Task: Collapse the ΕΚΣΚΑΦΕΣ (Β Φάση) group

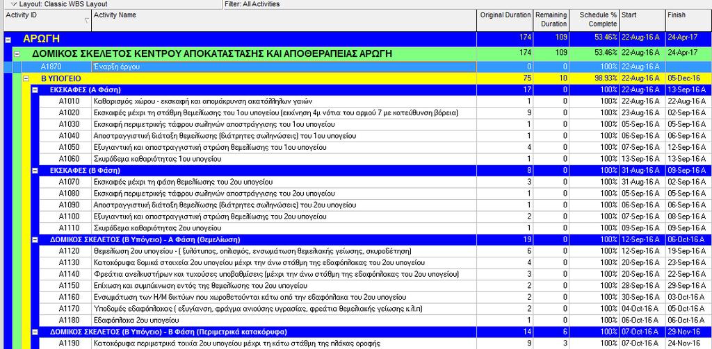Action: tap(35, 171)
